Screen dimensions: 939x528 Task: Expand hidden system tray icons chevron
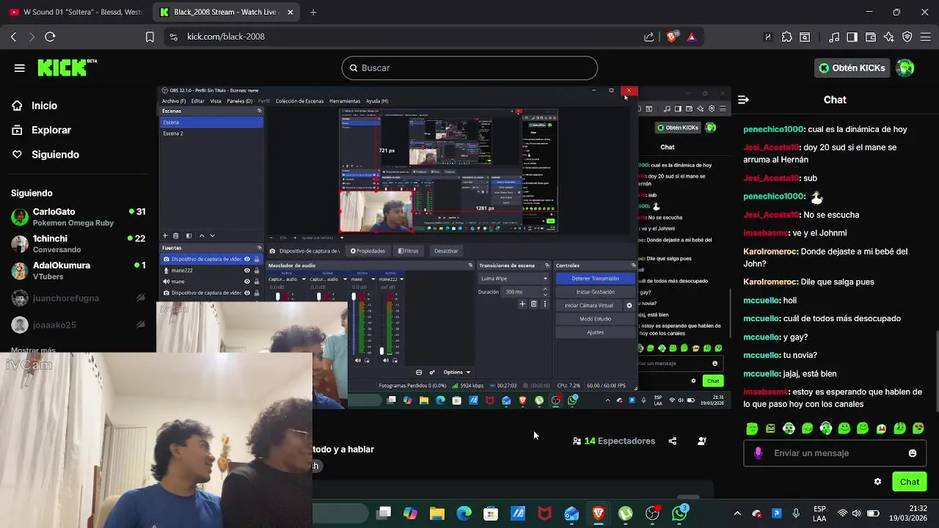coord(737,513)
